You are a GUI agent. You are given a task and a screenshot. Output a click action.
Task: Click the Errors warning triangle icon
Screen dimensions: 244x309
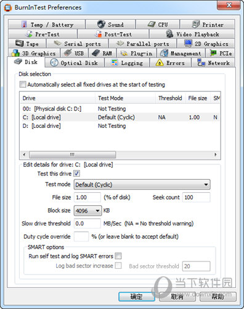tap(160, 62)
